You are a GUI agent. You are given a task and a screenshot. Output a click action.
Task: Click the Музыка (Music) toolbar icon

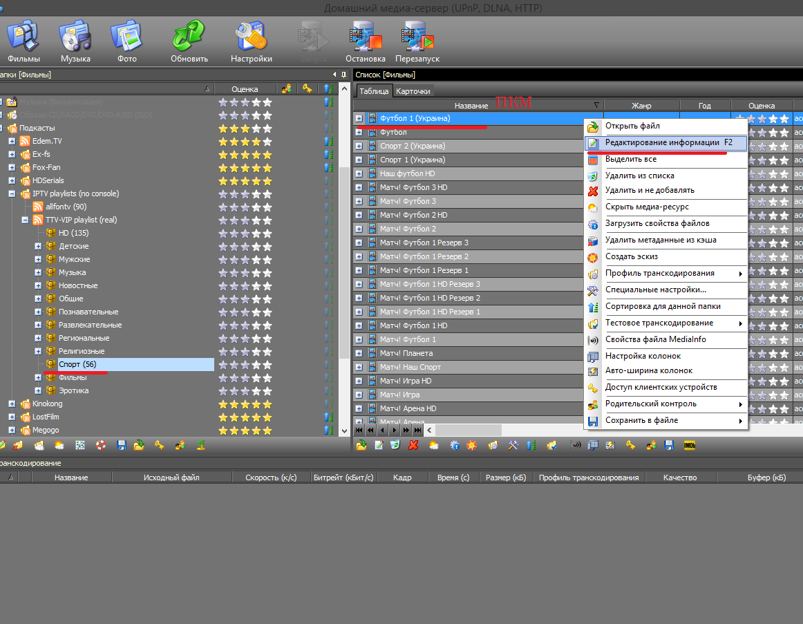pos(75,41)
